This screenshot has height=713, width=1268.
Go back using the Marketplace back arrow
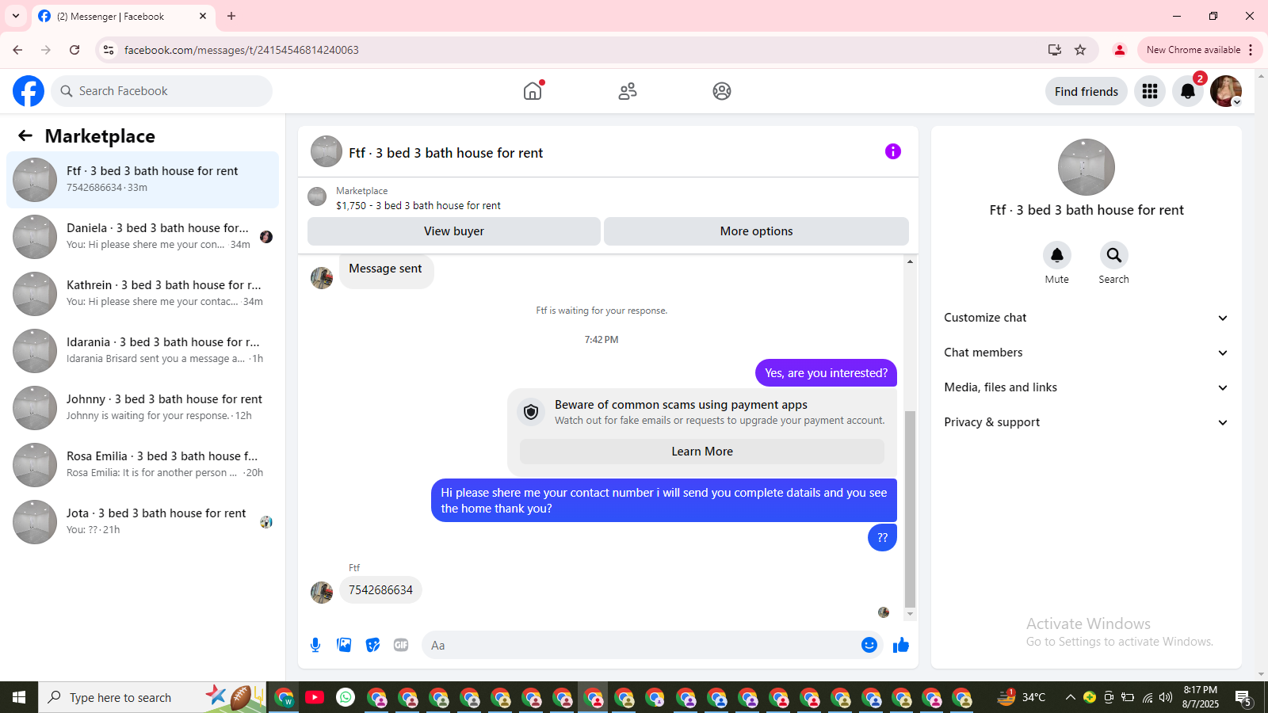point(25,135)
